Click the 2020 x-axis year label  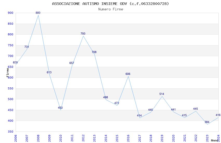click(173, 138)
